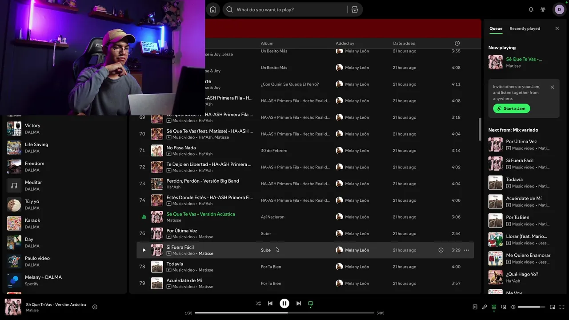Image resolution: width=569 pixels, height=320 pixels.
Task: Enter full screen mode
Action: pos(562,307)
